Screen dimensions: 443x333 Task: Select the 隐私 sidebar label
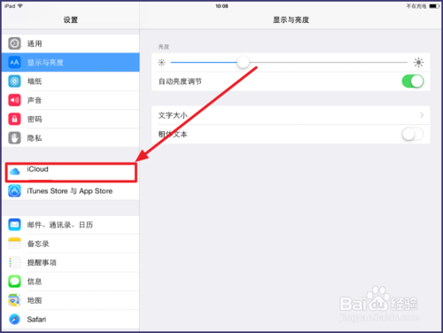(35, 138)
